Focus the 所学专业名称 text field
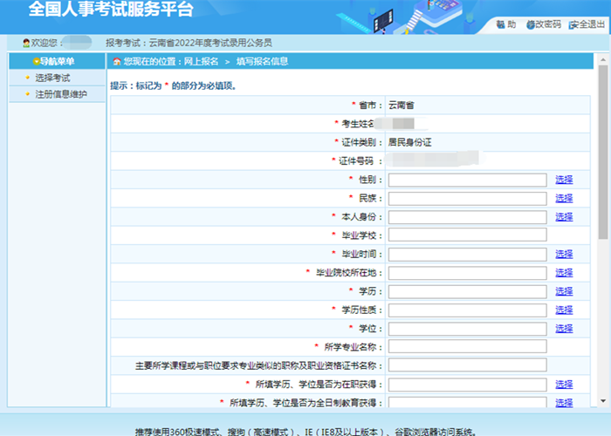Screen dimensions: 611x436 click(467, 347)
